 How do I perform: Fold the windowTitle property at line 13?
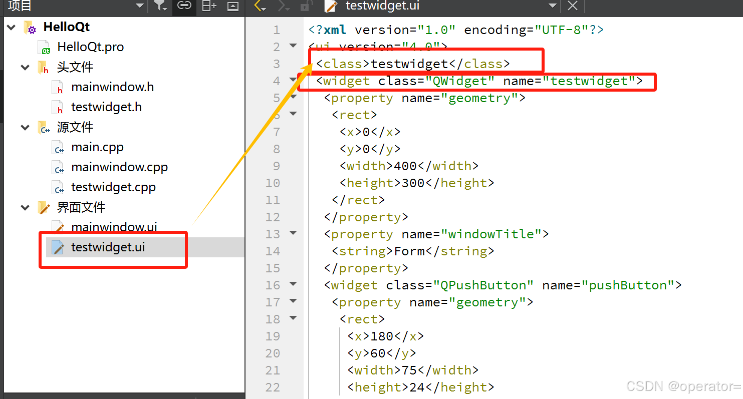(x=293, y=233)
